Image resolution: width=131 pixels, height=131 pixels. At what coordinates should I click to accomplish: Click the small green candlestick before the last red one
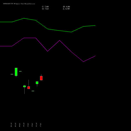pos(37,83)
